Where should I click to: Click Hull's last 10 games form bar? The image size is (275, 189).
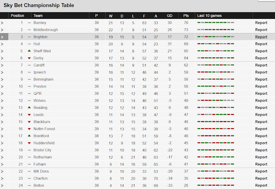click(x=216, y=44)
